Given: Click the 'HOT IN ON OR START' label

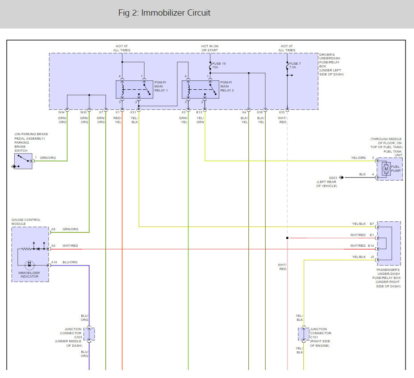Looking at the screenshot, I should 210,48.
